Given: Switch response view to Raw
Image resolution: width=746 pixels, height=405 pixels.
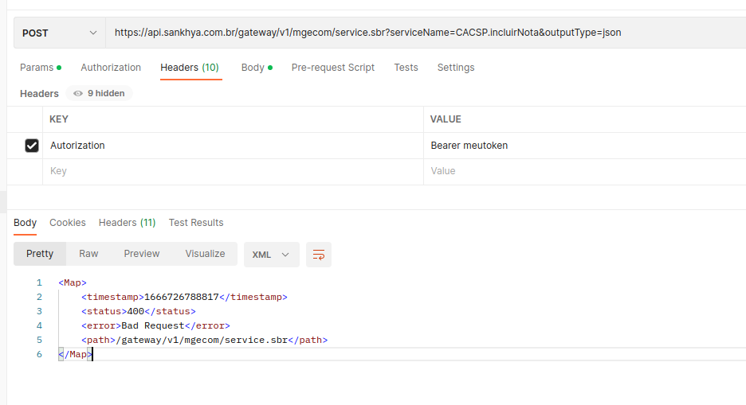Looking at the screenshot, I should [88, 254].
